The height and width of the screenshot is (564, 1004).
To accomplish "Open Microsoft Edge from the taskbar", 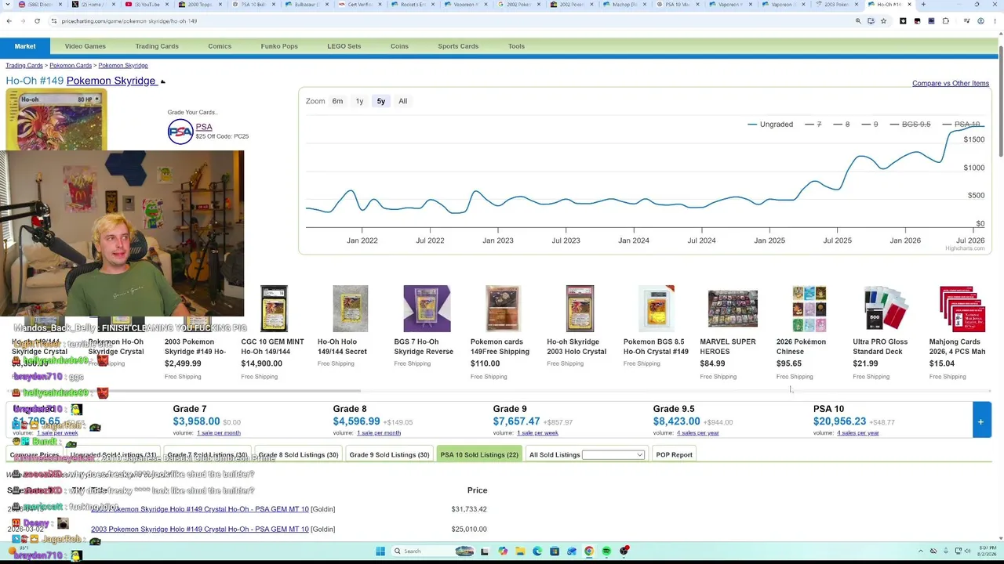I will click(537, 551).
